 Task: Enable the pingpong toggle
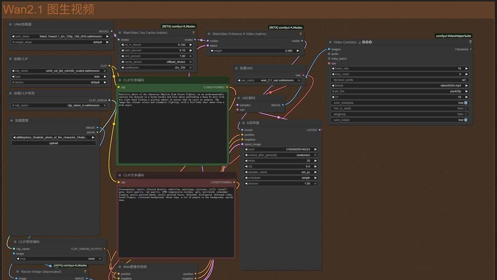[x=466, y=114]
